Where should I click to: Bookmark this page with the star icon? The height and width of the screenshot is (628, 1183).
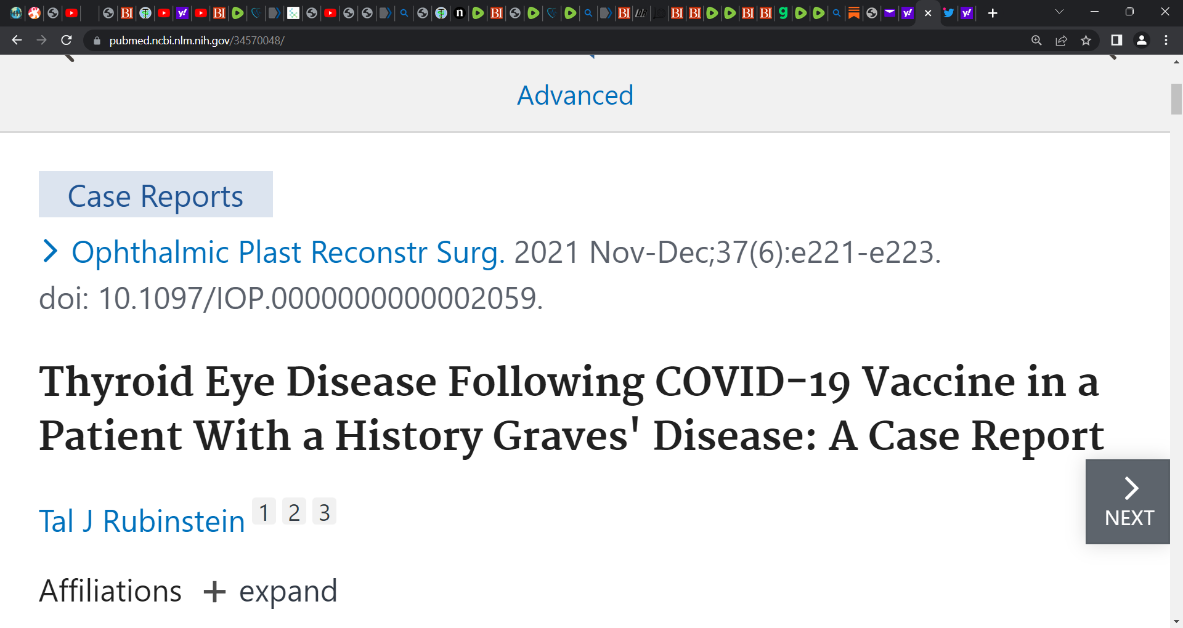pos(1086,41)
